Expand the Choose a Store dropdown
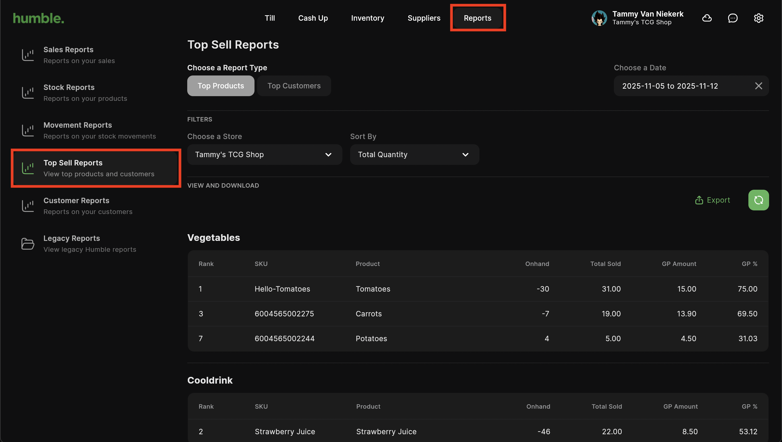This screenshot has width=782, height=442. coord(264,155)
